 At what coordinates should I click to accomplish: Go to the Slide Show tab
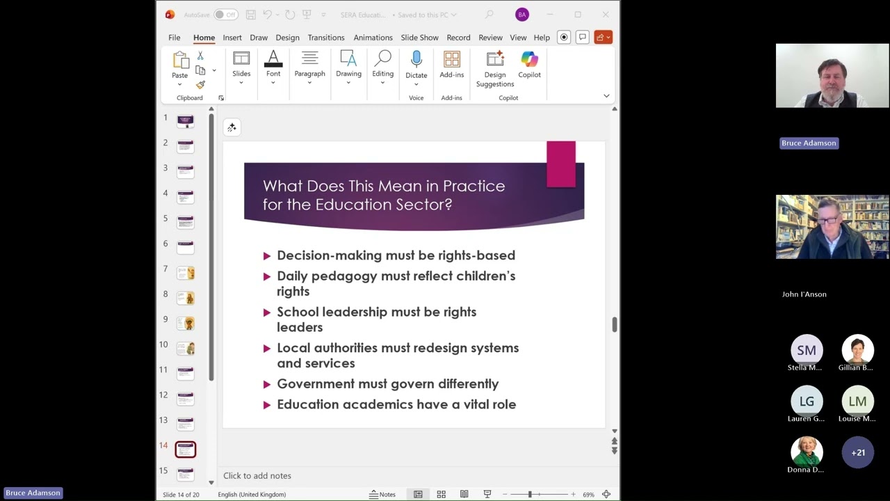419,38
